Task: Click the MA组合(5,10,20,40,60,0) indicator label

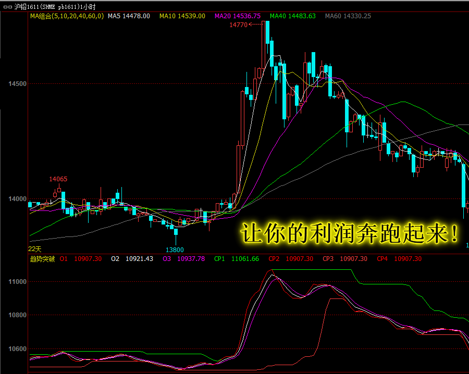Action: pos(67,16)
